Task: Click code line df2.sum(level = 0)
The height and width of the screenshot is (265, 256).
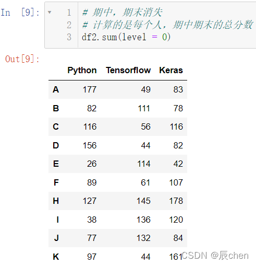Action: (126, 37)
